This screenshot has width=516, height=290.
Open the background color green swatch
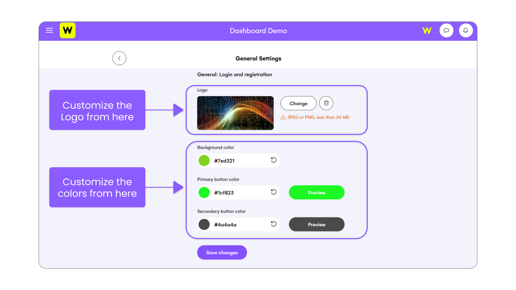click(x=204, y=161)
